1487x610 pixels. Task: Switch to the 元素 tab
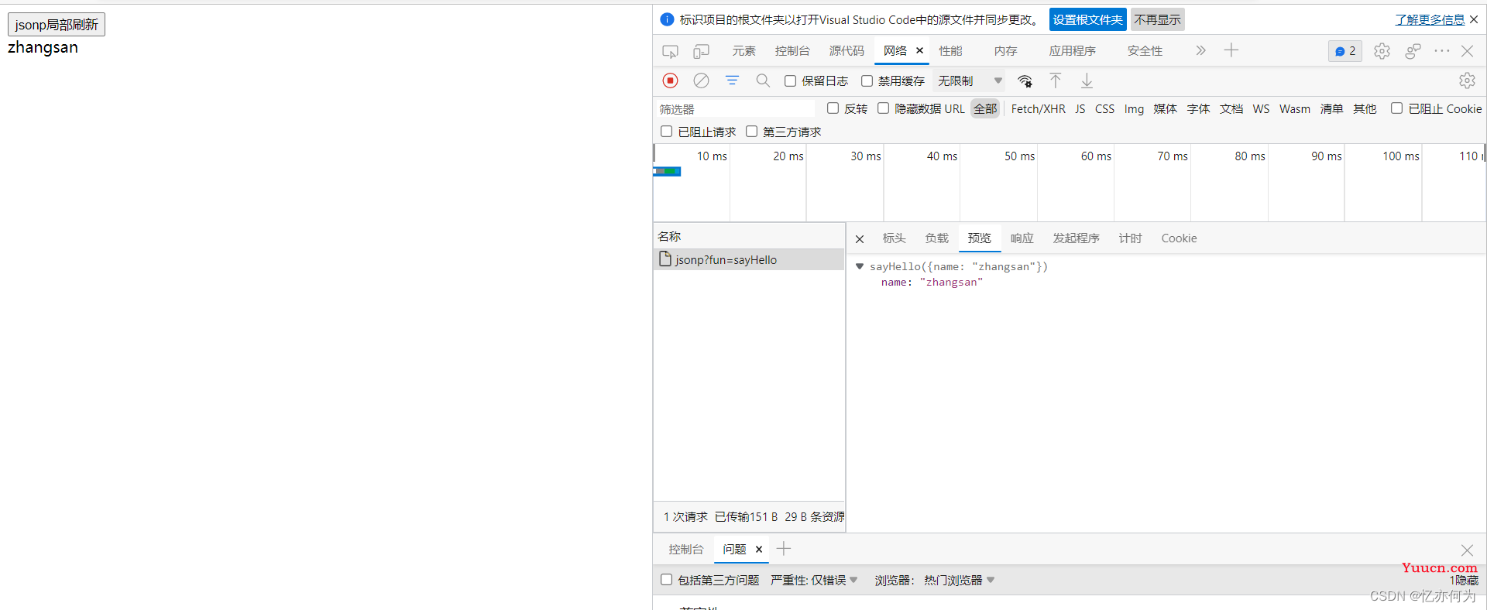click(743, 51)
